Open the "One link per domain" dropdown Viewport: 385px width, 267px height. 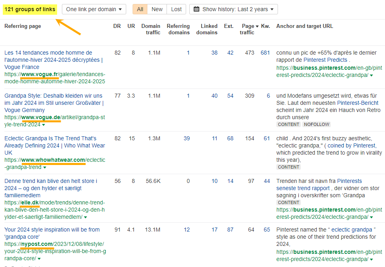(x=94, y=9)
